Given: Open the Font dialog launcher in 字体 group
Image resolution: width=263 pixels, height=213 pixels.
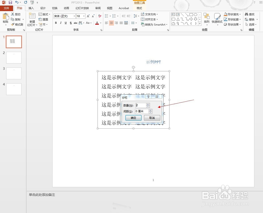Looking at the screenshot, I should coord(101,30).
